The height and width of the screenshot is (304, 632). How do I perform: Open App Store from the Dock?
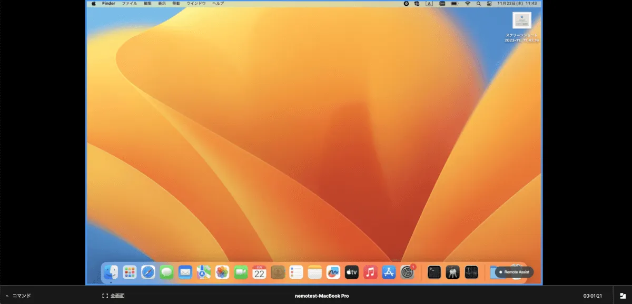(x=389, y=272)
